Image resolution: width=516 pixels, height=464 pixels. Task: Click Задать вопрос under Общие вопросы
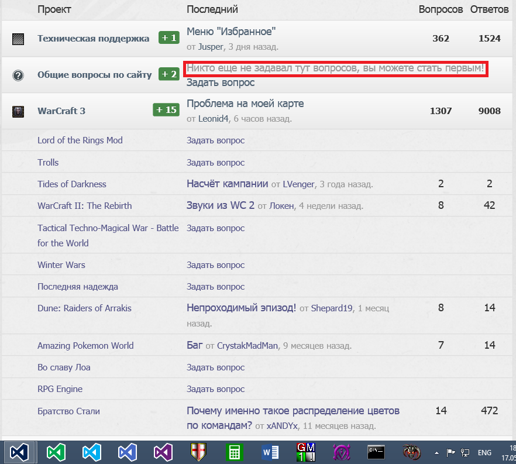click(221, 83)
